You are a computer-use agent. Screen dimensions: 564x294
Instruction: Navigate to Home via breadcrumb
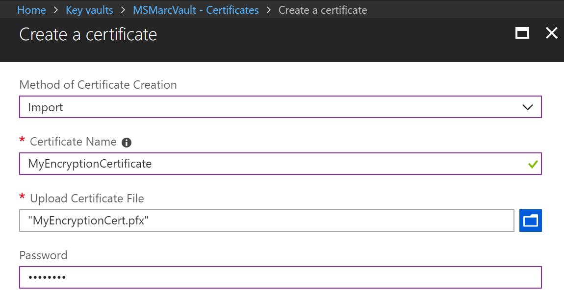(31, 9)
